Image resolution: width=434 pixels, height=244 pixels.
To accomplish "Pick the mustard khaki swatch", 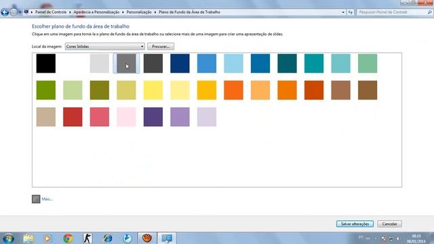I will (126, 90).
